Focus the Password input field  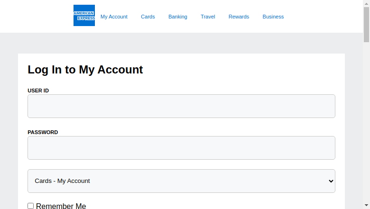pos(181,148)
